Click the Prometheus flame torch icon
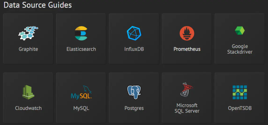The width and height of the screenshot is (268, 125). click(187, 33)
